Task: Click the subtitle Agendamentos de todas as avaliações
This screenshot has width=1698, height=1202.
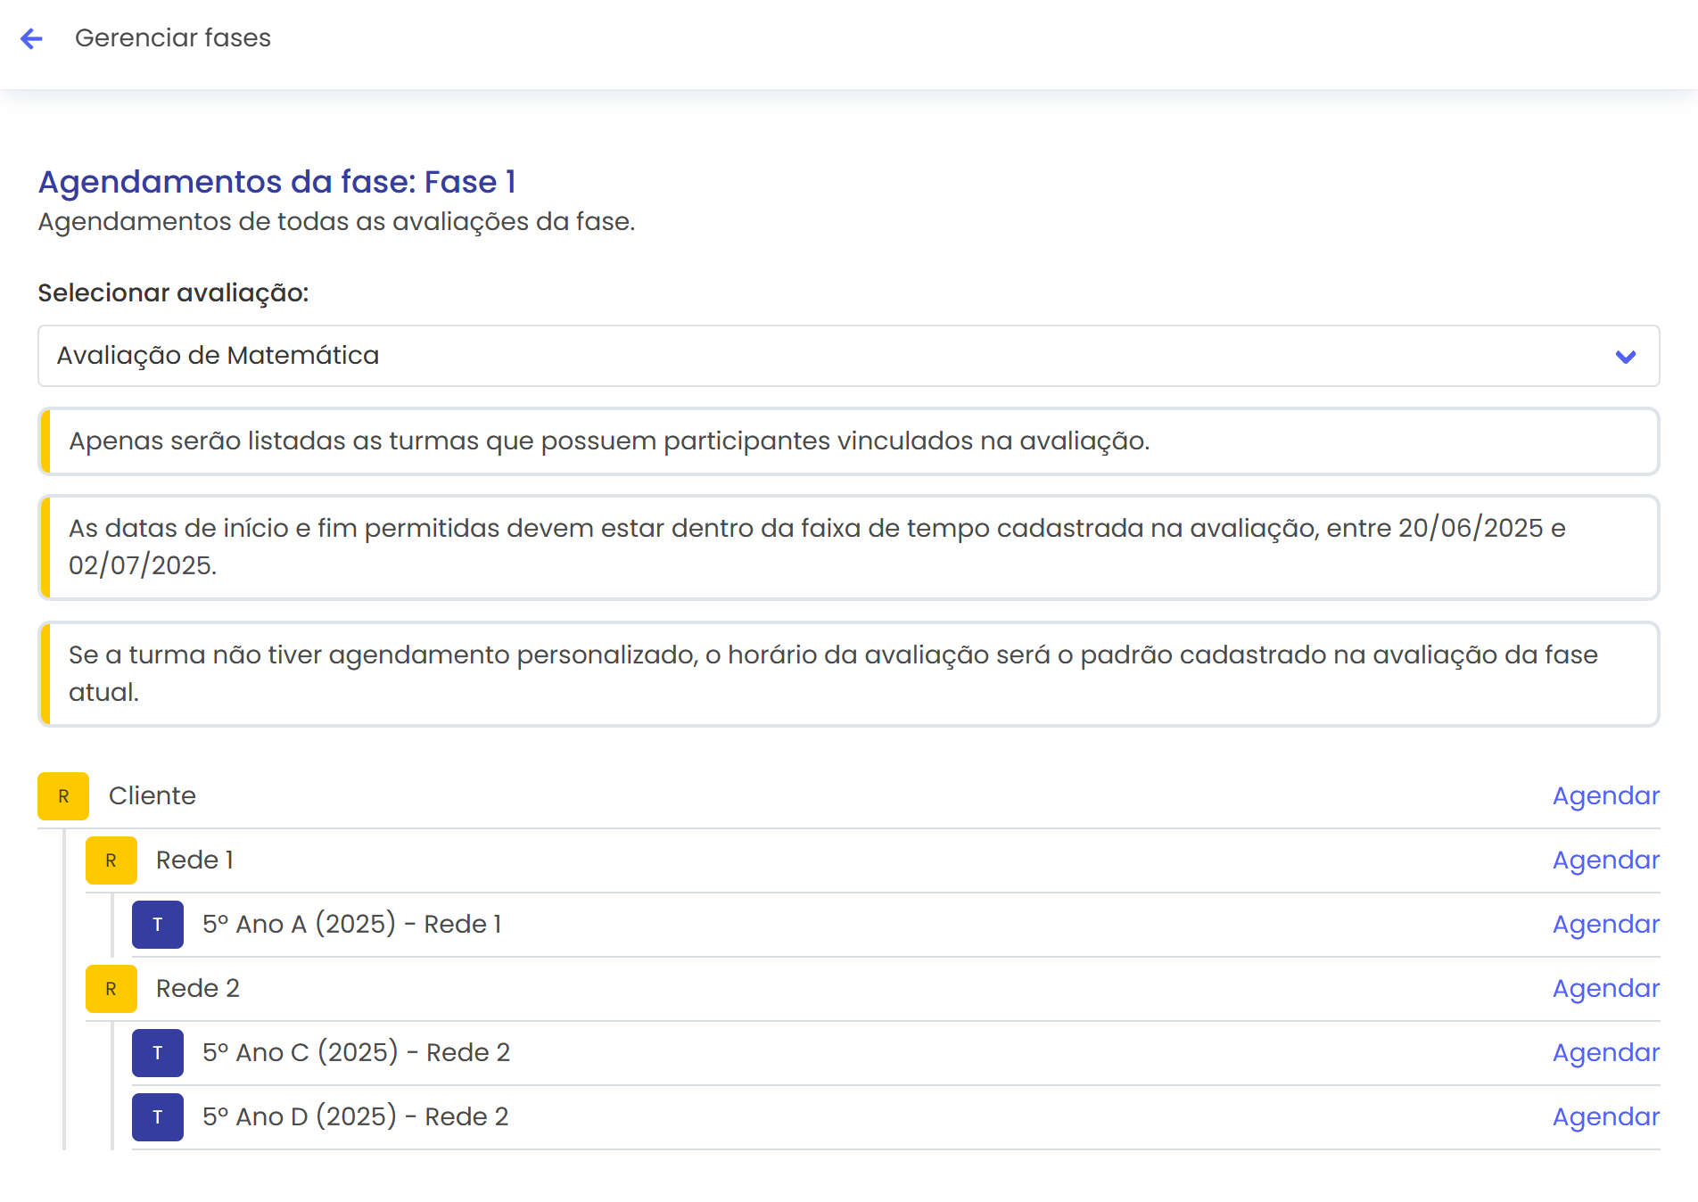Action: (336, 221)
